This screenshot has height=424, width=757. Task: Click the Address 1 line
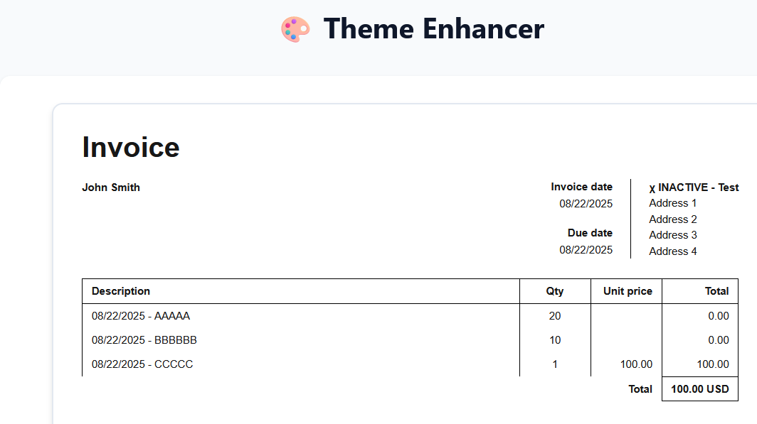coord(673,203)
